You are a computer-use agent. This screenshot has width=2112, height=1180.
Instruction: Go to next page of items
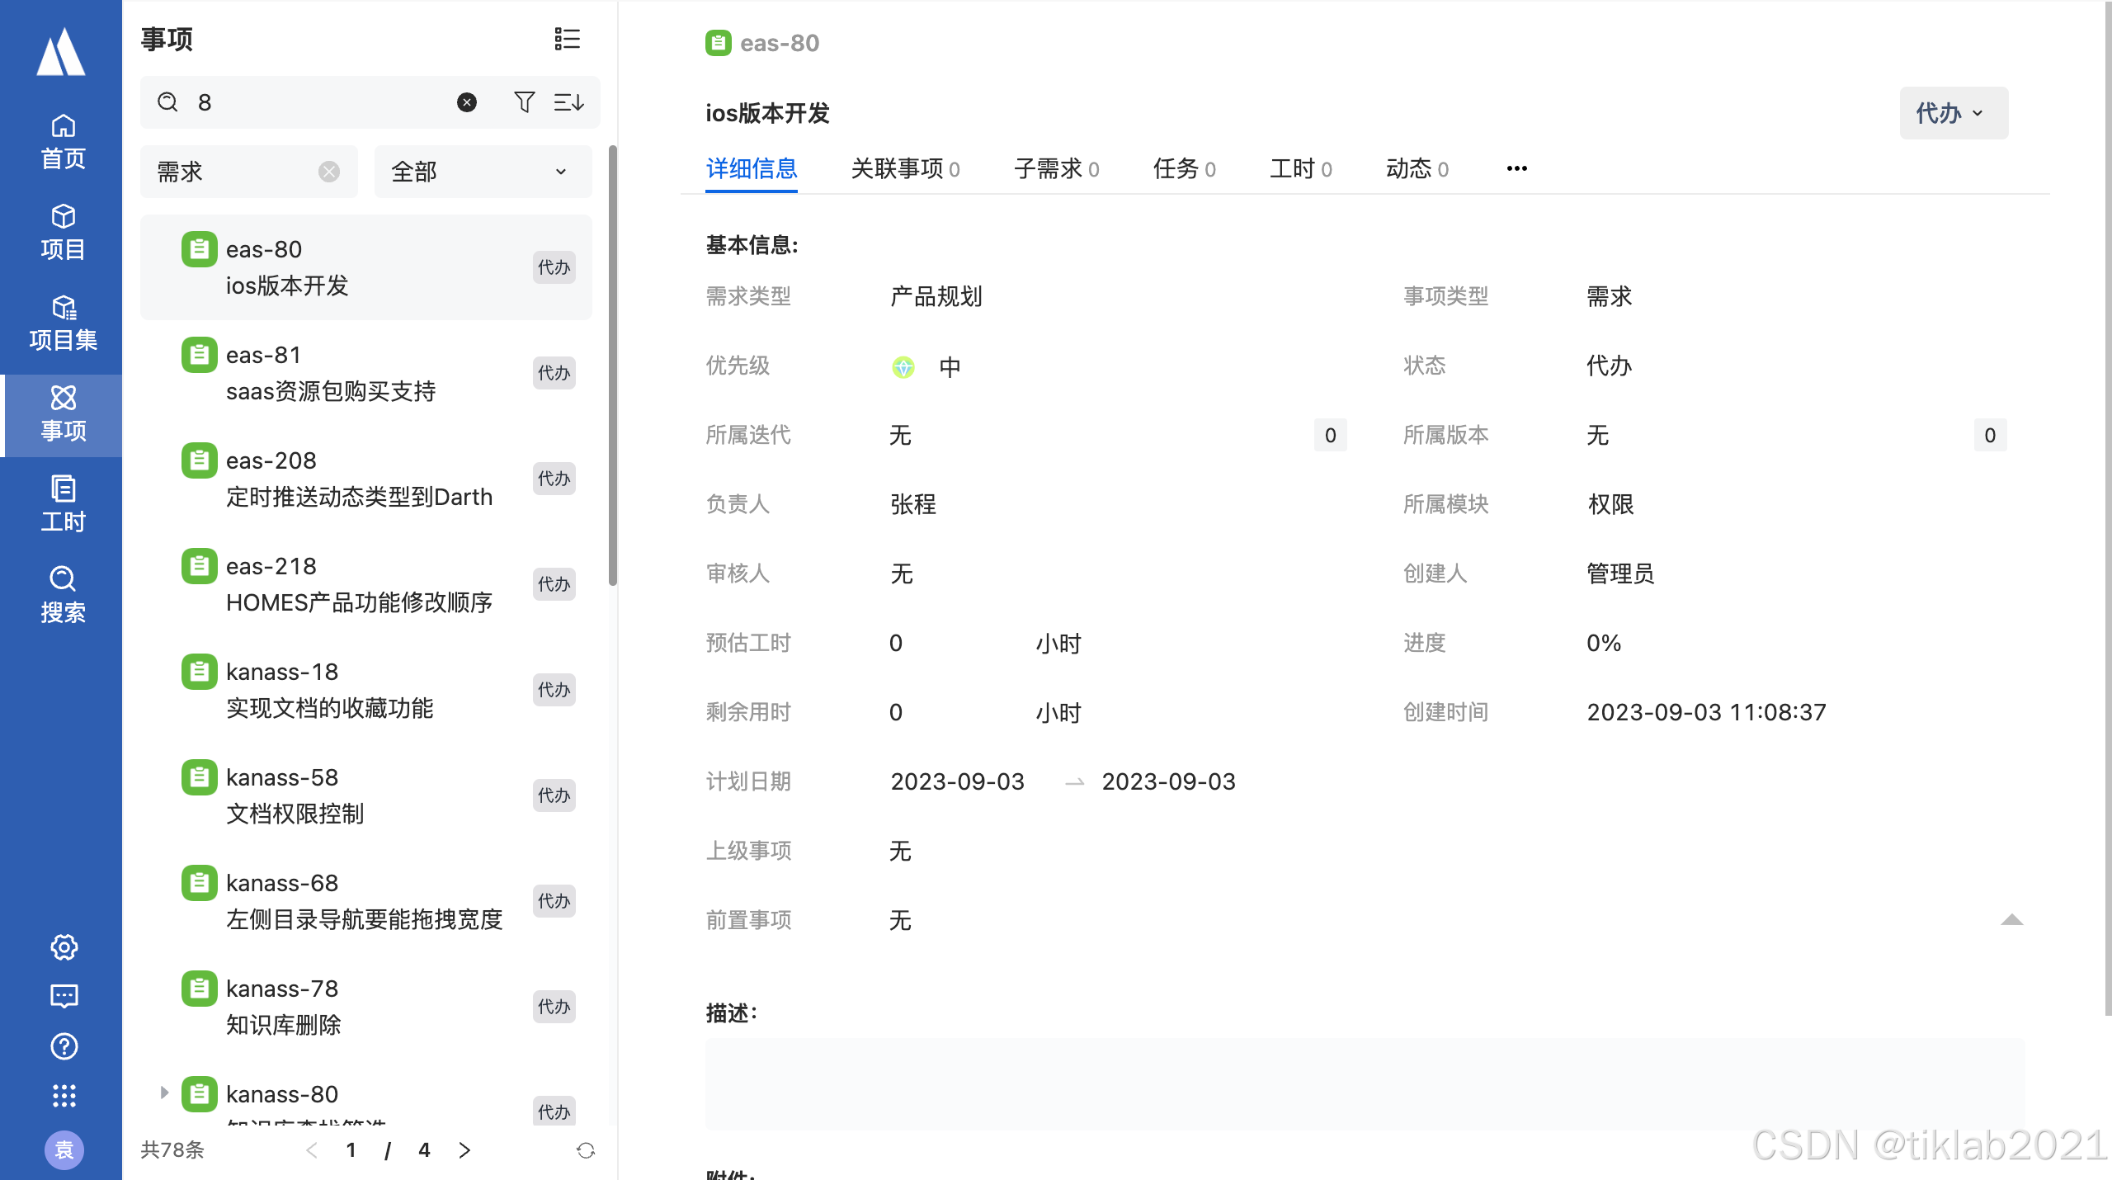[464, 1150]
